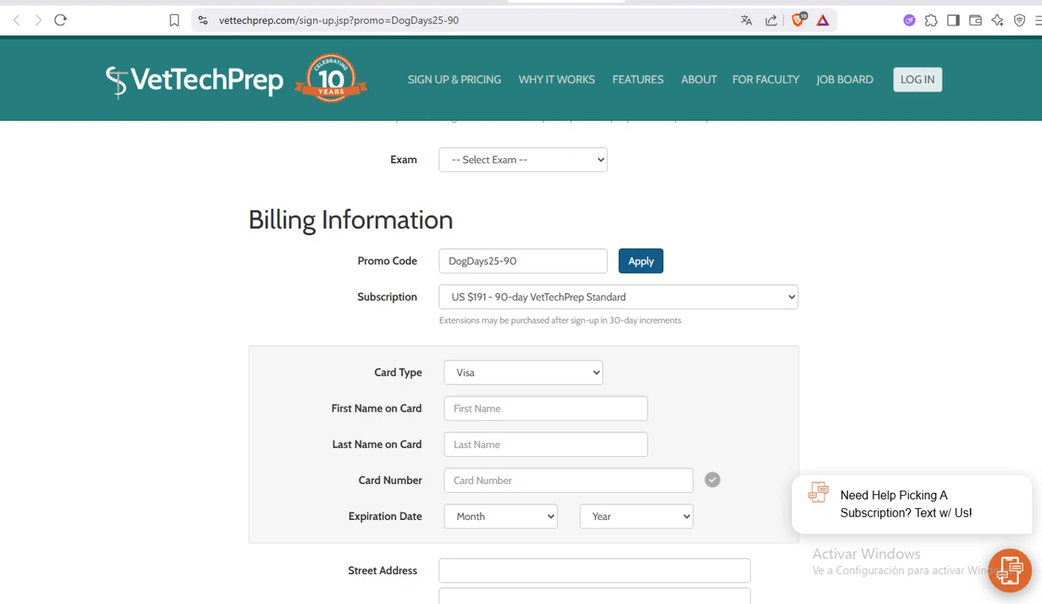Open the VPN shield icon

pyautogui.click(x=1019, y=20)
